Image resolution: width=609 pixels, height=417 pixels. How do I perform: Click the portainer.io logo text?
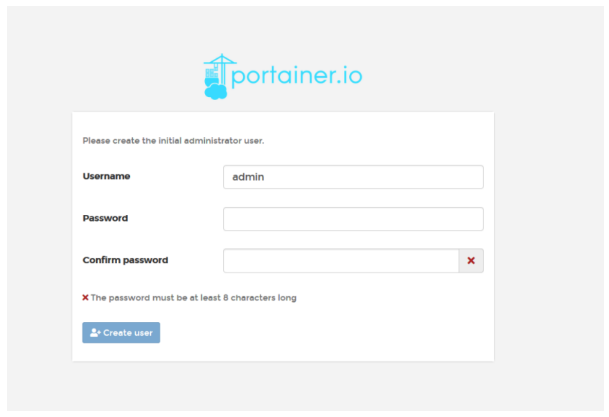coord(297,76)
